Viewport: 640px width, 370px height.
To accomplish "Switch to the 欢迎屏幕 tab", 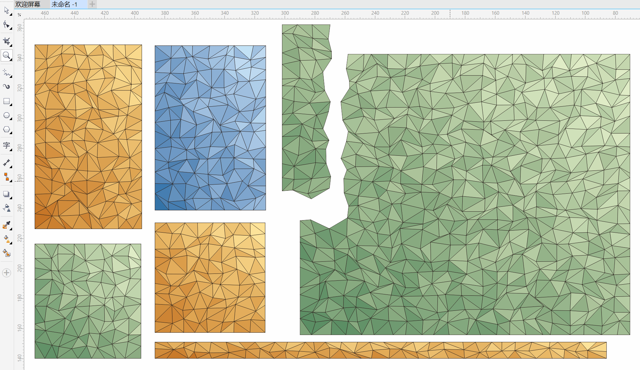I will click(28, 4).
